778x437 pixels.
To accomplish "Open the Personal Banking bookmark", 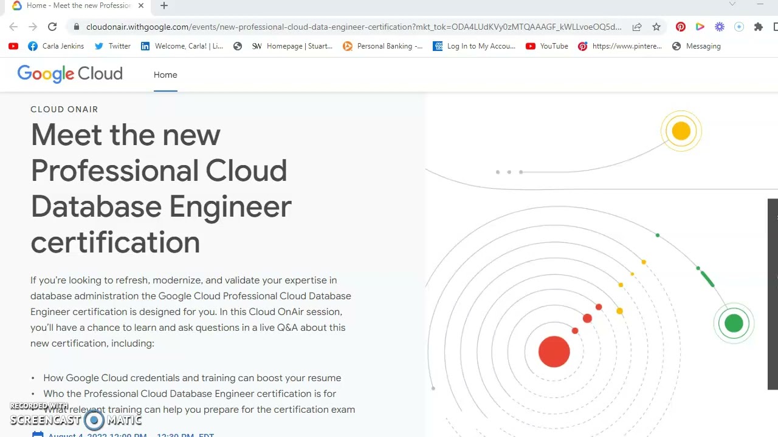I will click(x=383, y=46).
